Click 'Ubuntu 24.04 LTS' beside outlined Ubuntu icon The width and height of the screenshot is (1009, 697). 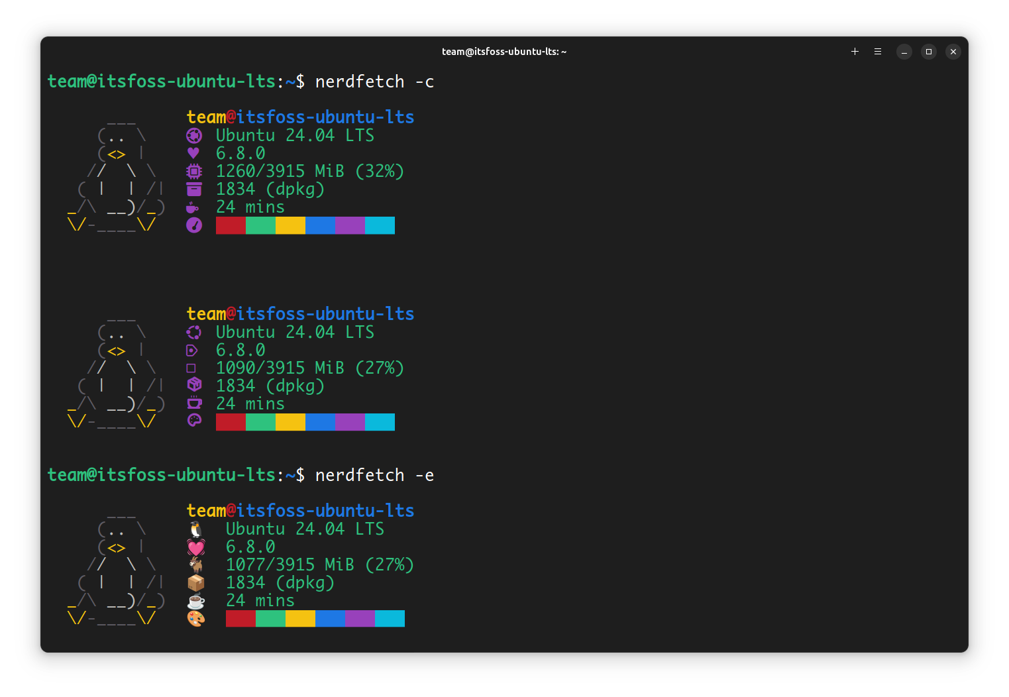click(295, 333)
